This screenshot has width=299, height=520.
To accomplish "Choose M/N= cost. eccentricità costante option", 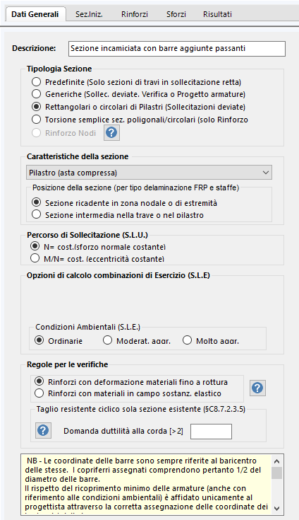I will [x=35, y=258].
